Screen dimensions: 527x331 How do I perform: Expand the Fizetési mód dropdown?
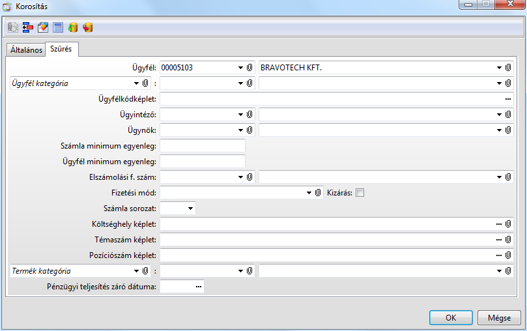tap(309, 193)
